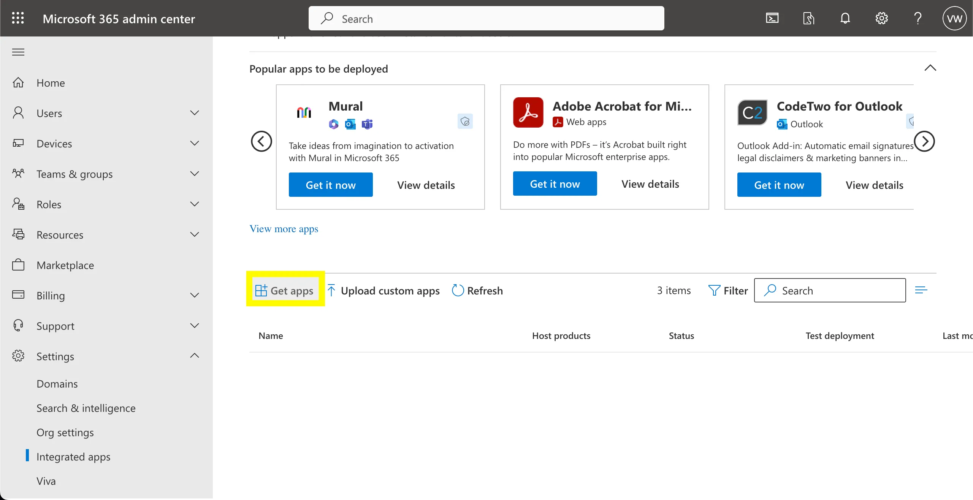Click the "3 items" count text
The height and width of the screenshot is (500, 973).
coord(674,291)
